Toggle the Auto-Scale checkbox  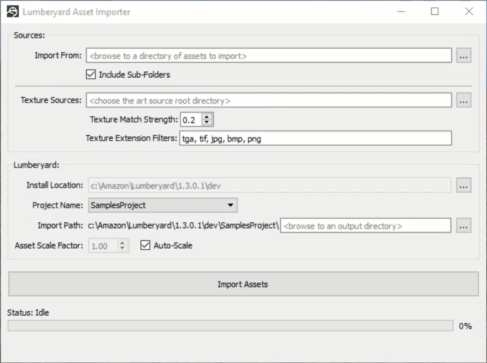[x=145, y=246]
